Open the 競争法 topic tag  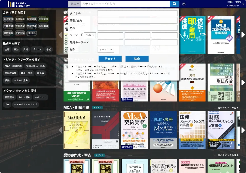point(41,73)
